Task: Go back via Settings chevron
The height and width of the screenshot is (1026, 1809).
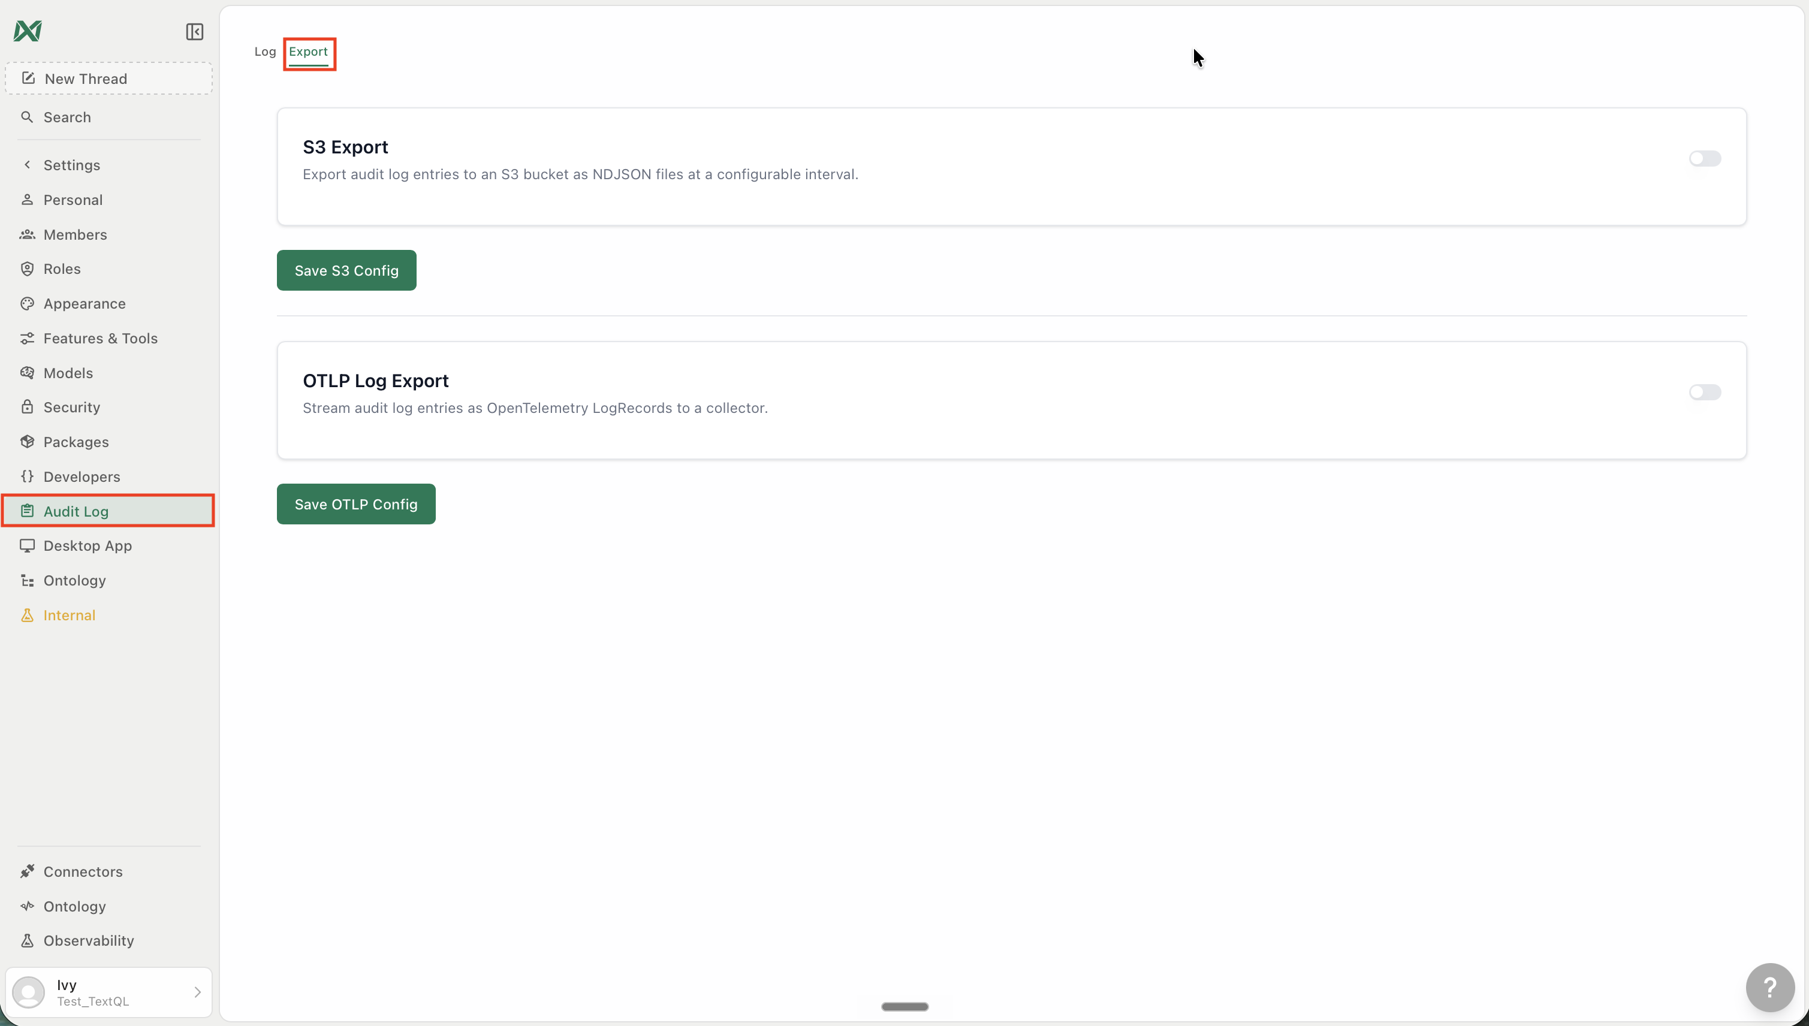Action: 27,164
